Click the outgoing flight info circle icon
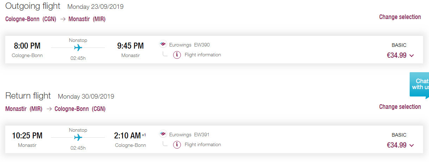Image resolution: width=429 pixels, height=162 pixels. point(177,55)
